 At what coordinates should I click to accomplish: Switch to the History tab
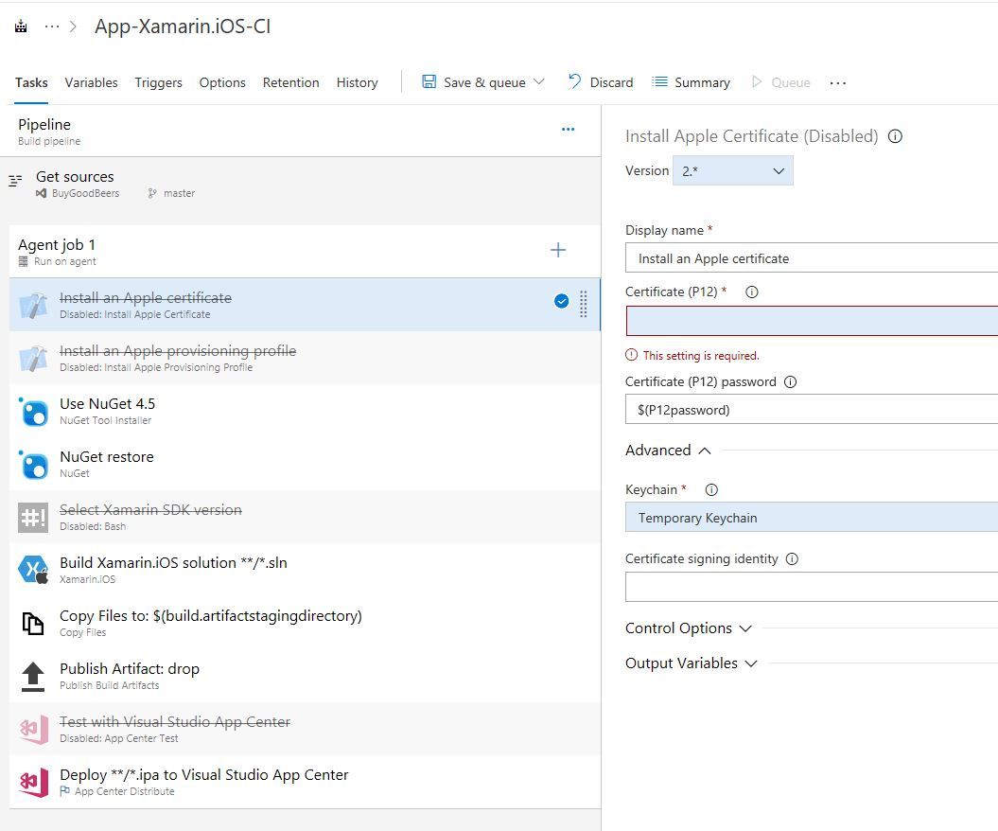pyautogui.click(x=357, y=82)
